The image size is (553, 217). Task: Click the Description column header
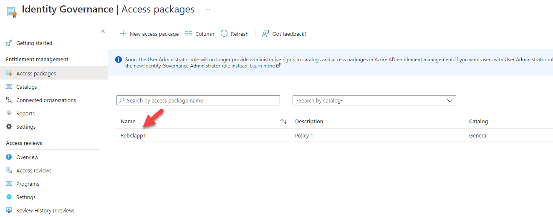309,122
